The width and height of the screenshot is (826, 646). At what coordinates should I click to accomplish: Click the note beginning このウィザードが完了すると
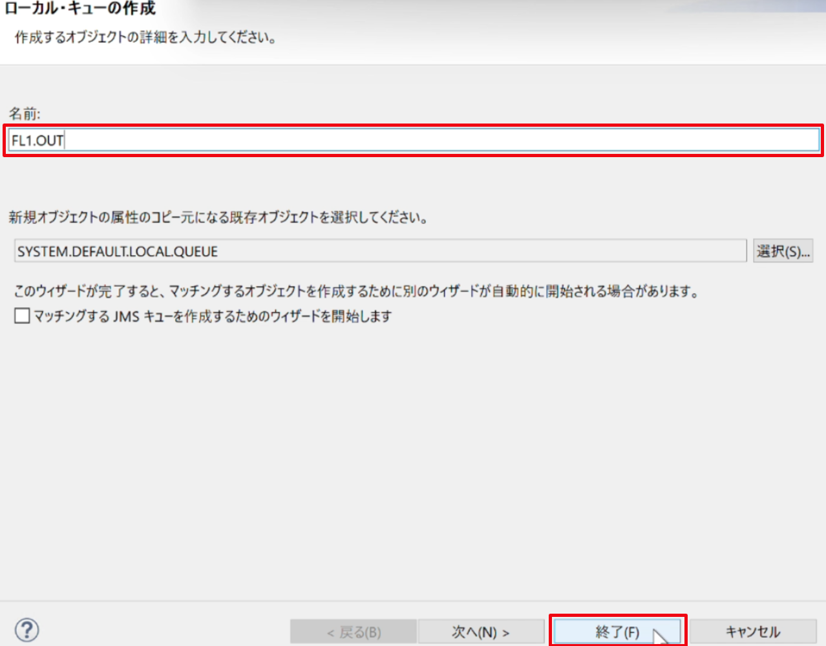[x=357, y=291]
